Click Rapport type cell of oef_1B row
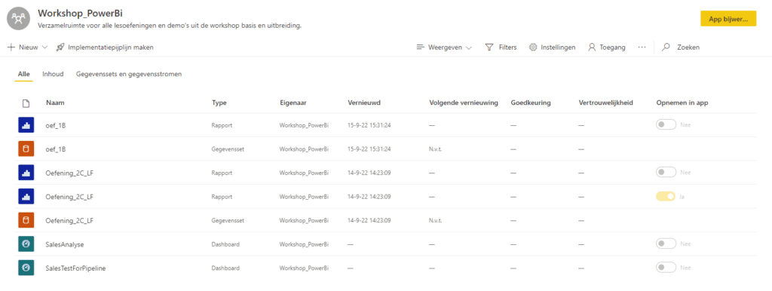This screenshot has height=291, width=772. point(222,125)
